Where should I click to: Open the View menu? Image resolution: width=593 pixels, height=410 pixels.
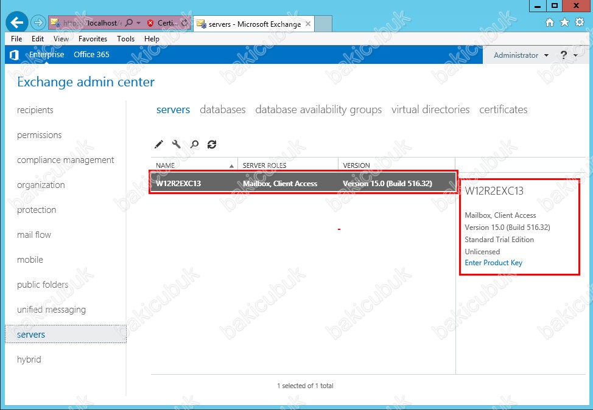pos(61,38)
